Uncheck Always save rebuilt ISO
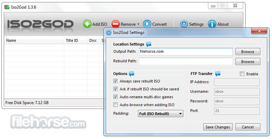Screen dimensions: 272x139 pos(115,81)
